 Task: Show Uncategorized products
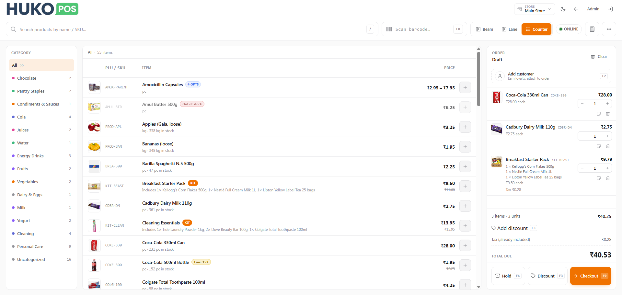41,259
